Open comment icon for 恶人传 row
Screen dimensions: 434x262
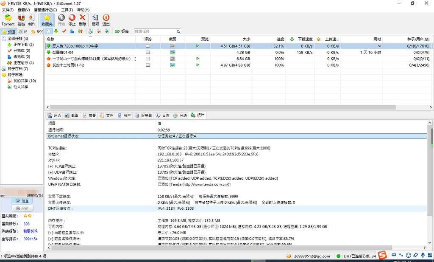click(148, 46)
